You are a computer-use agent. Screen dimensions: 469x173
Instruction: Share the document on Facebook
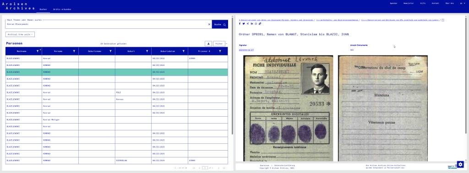240,24
